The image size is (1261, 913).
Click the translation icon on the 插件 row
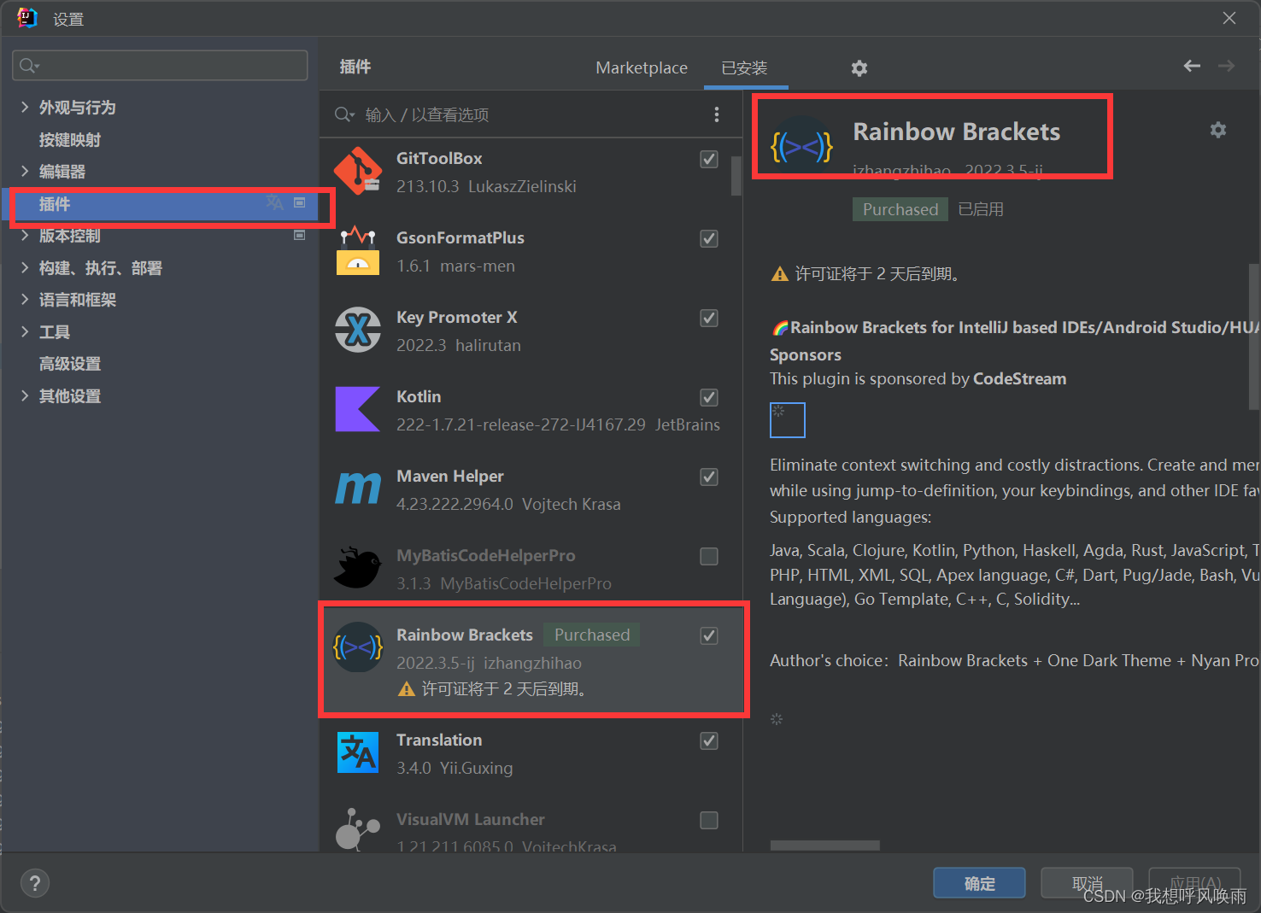(x=274, y=202)
